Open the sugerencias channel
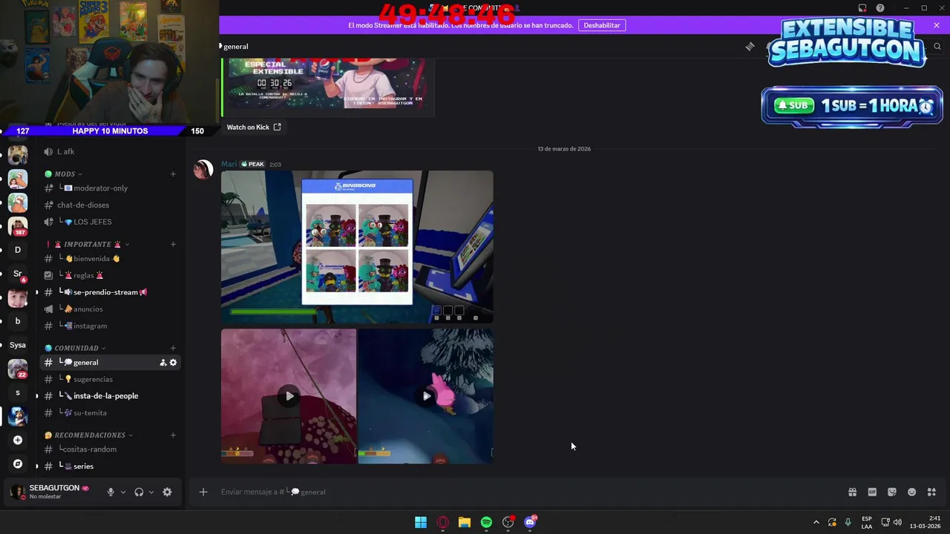950x534 pixels. (110, 379)
